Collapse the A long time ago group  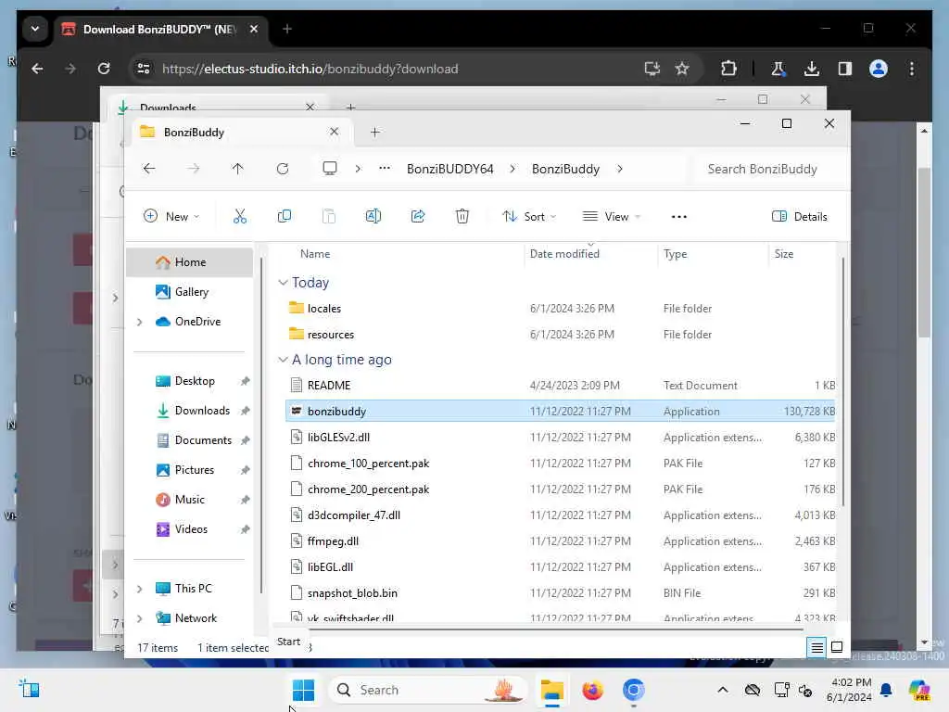tap(283, 360)
